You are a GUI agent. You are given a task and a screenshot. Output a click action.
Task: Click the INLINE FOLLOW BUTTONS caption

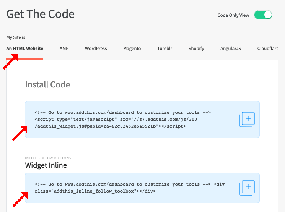click(48, 158)
